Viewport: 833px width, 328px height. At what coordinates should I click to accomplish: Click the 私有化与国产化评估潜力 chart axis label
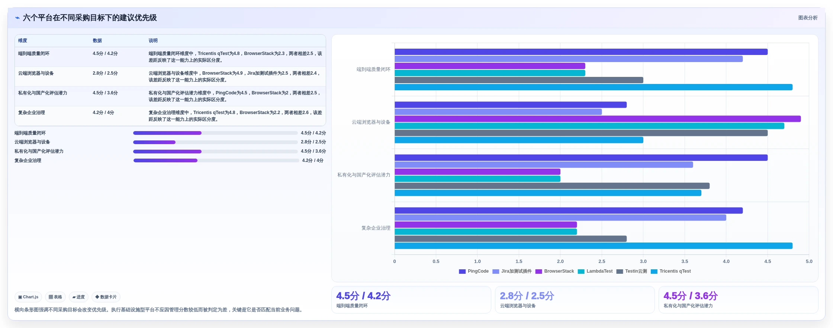[364, 175]
